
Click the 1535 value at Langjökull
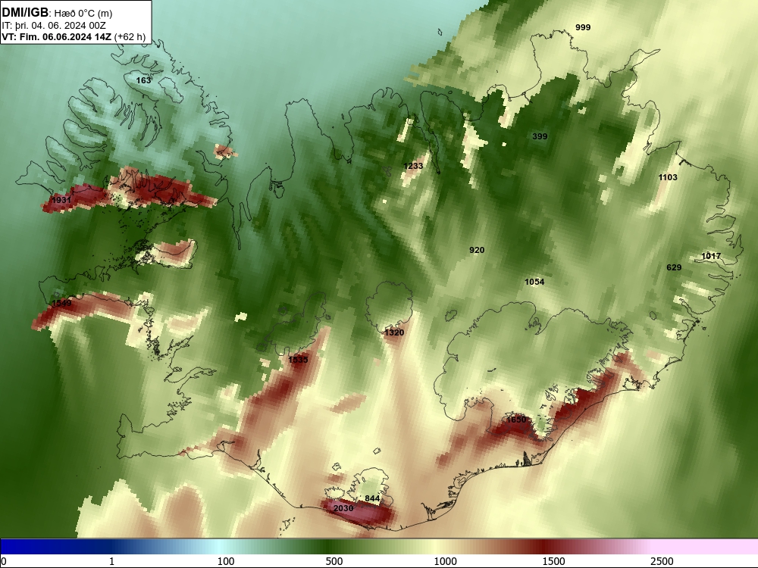click(298, 359)
